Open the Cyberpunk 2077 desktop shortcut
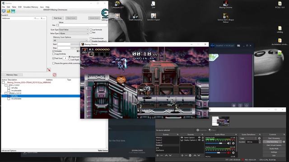Image resolution: width=289 pixels, height=162 pixels. point(117,5)
